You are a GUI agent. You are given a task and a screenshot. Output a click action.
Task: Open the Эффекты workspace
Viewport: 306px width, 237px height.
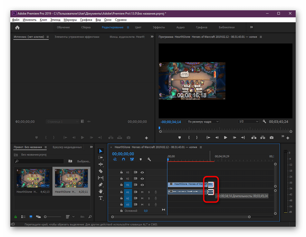[159, 27]
